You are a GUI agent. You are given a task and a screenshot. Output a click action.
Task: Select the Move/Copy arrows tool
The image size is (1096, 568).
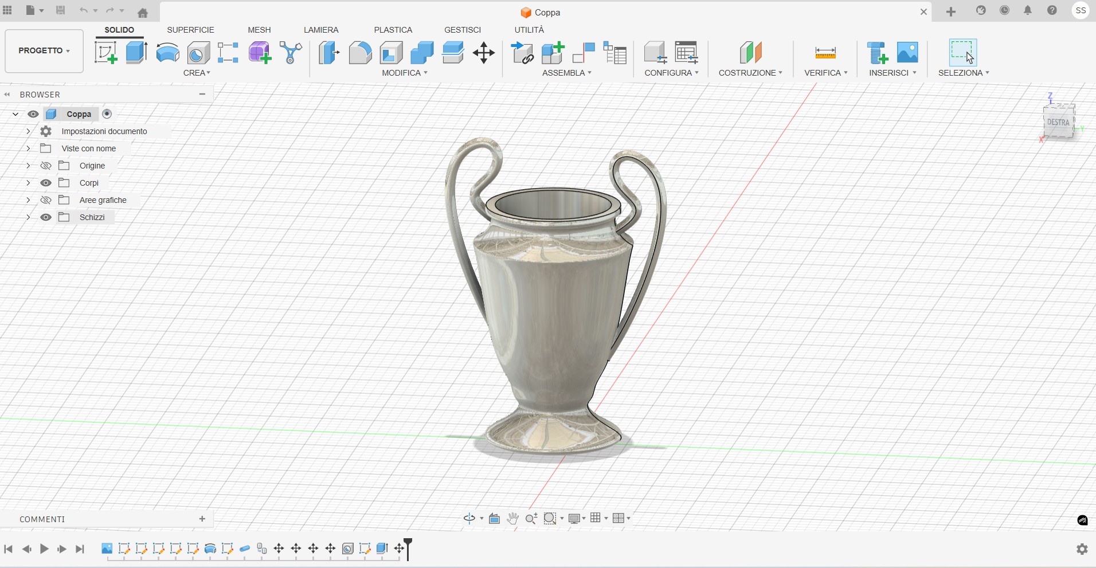point(484,53)
